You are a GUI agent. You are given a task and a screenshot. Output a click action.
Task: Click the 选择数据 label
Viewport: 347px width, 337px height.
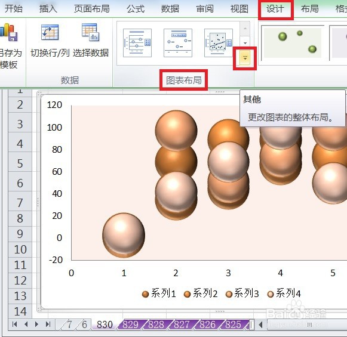tap(91, 53)
